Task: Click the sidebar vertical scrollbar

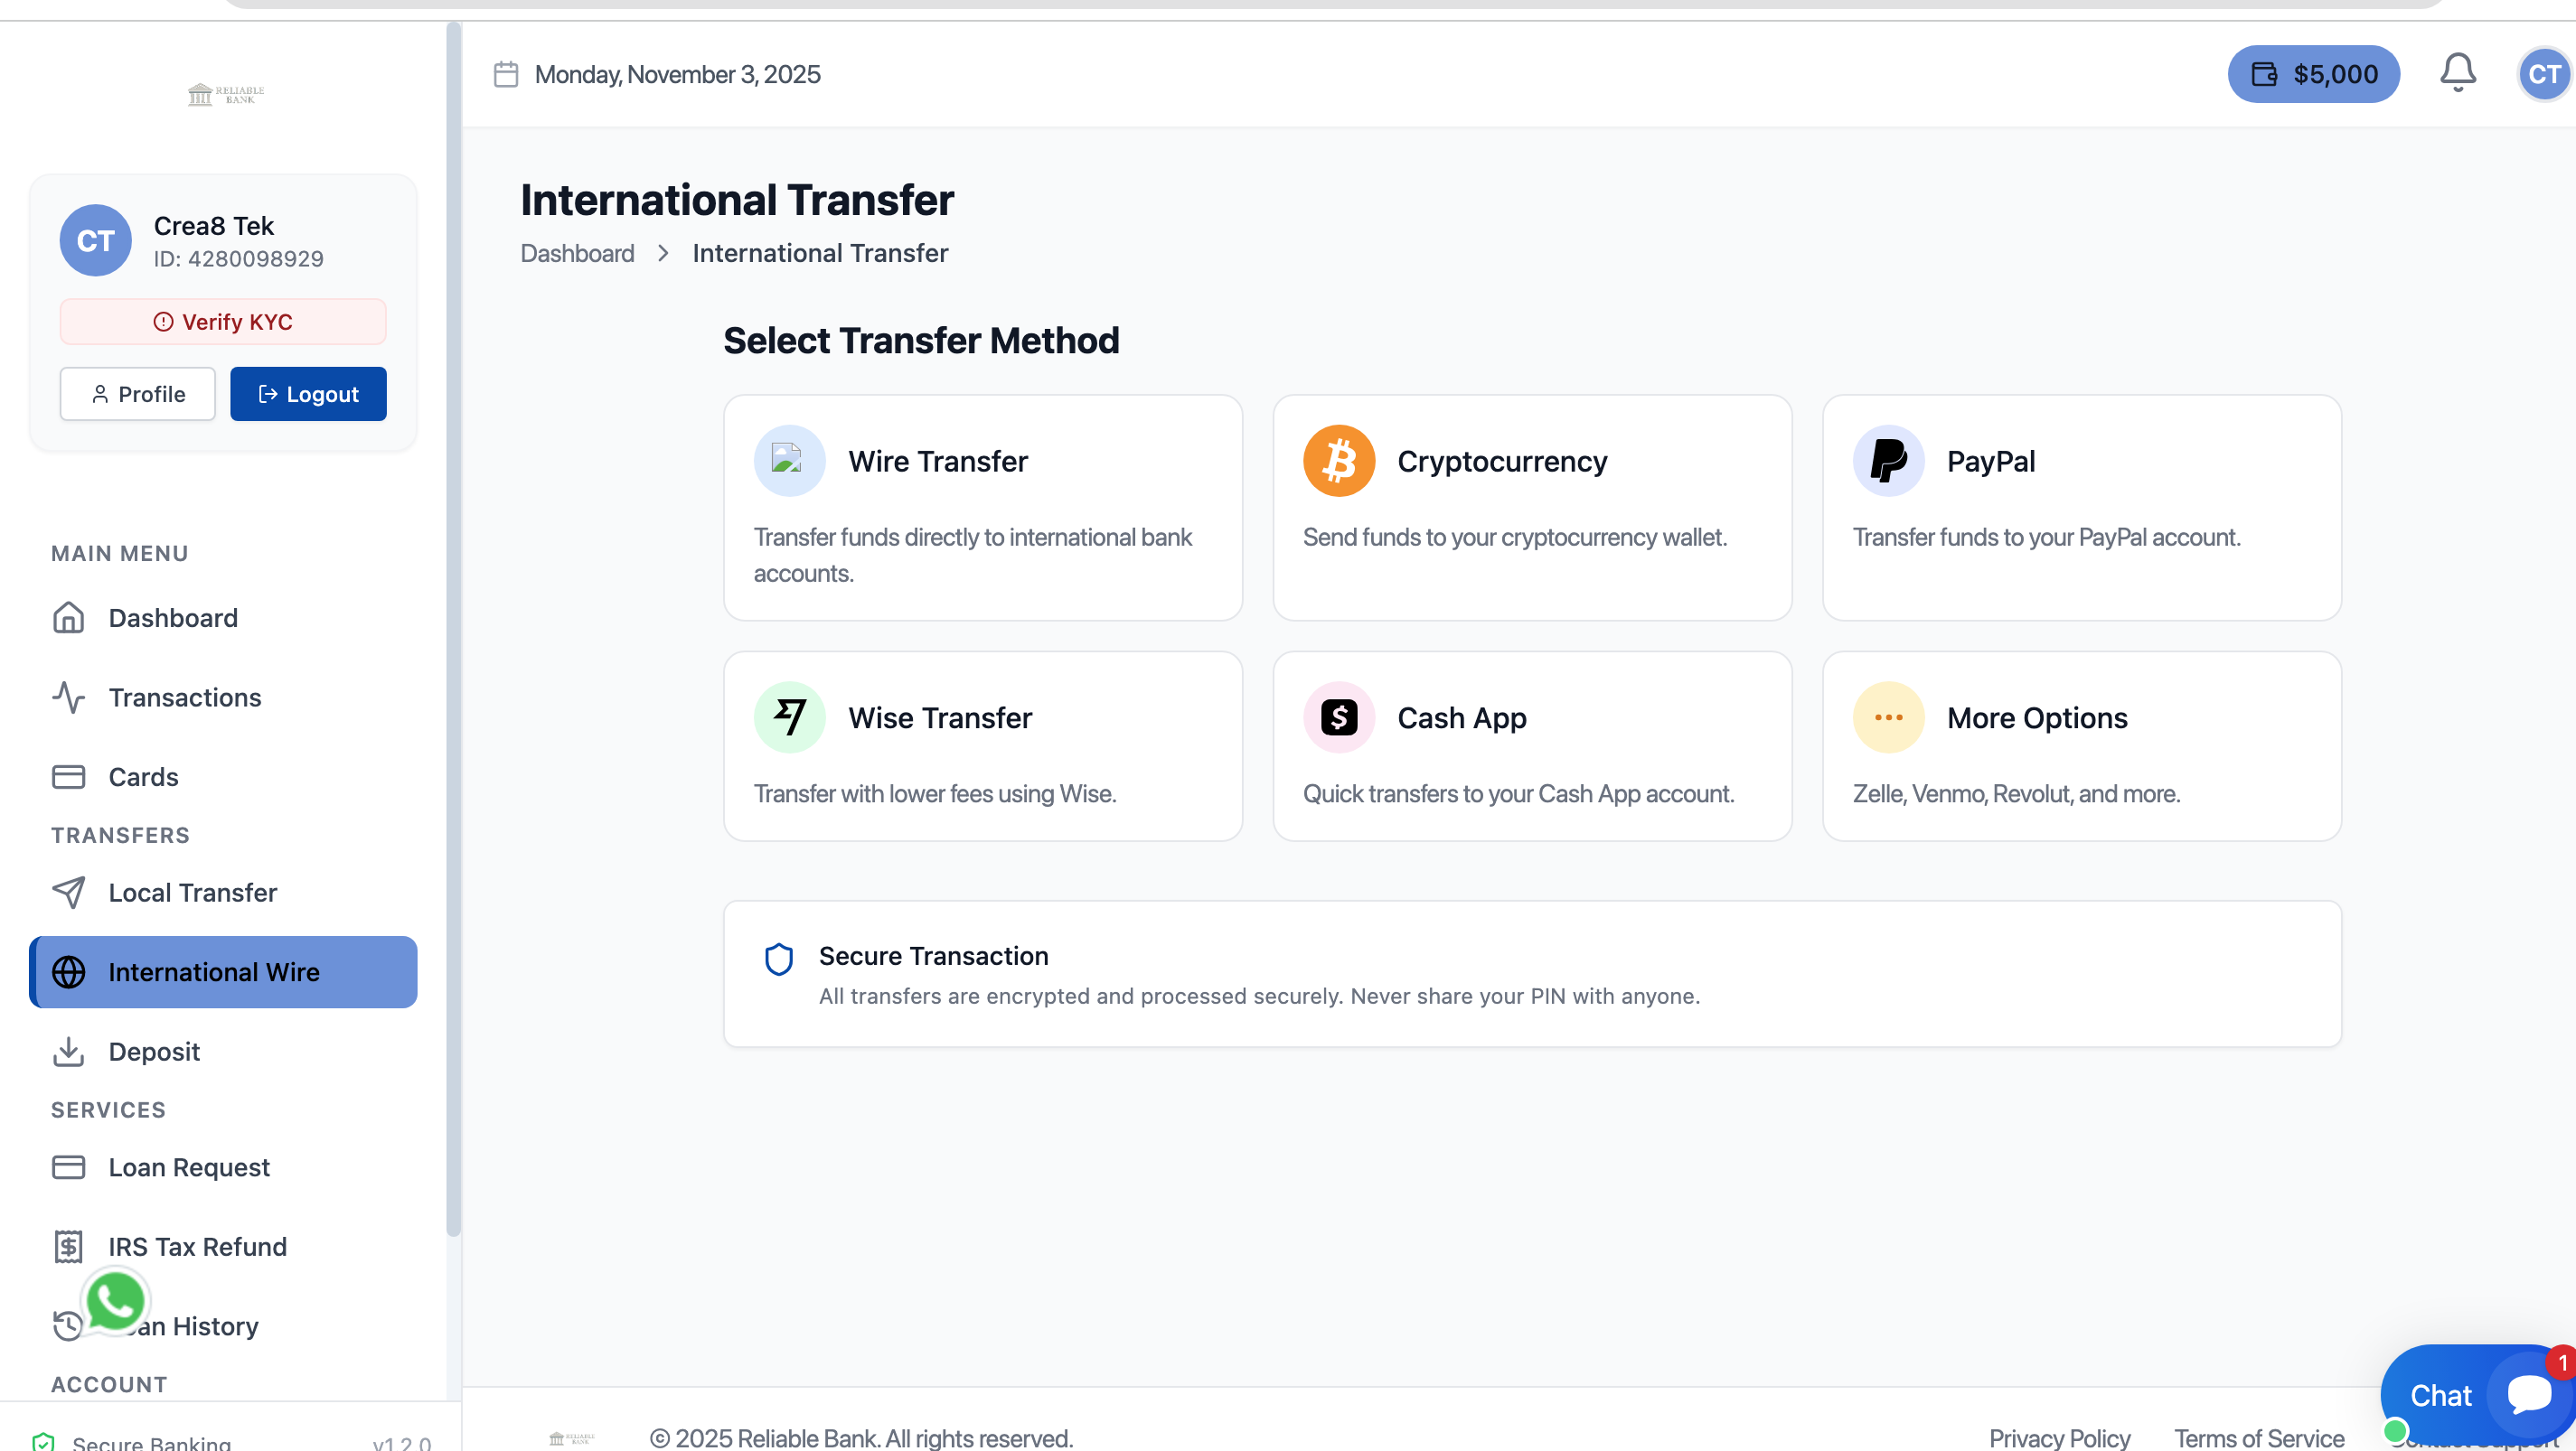Action: [453, 630]
